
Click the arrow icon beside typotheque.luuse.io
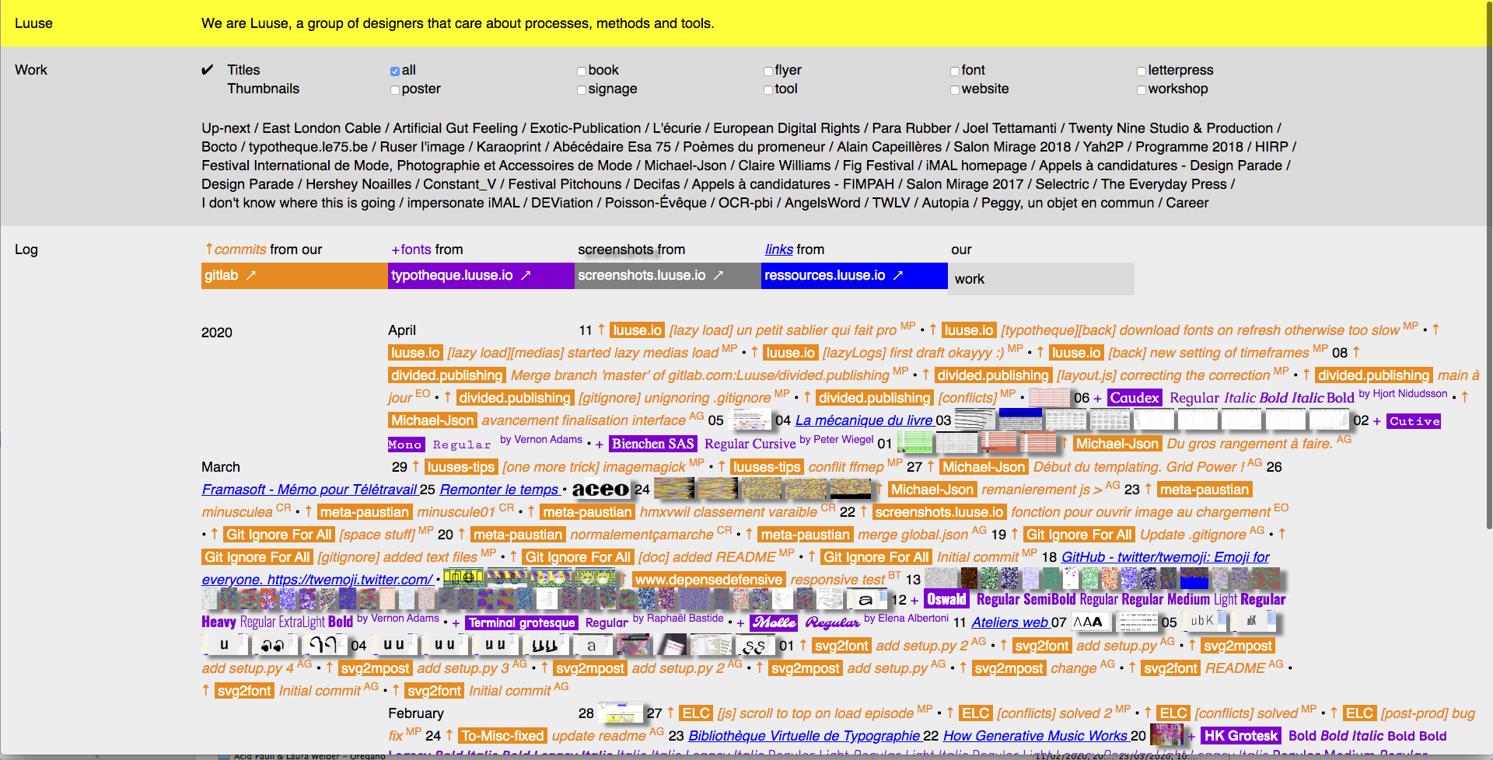point(526,276)
